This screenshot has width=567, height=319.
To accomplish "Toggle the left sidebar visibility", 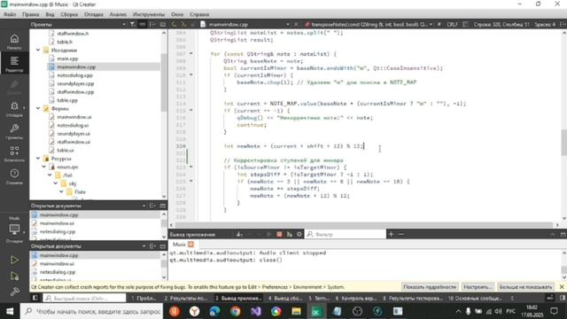I will coord(35,298).
